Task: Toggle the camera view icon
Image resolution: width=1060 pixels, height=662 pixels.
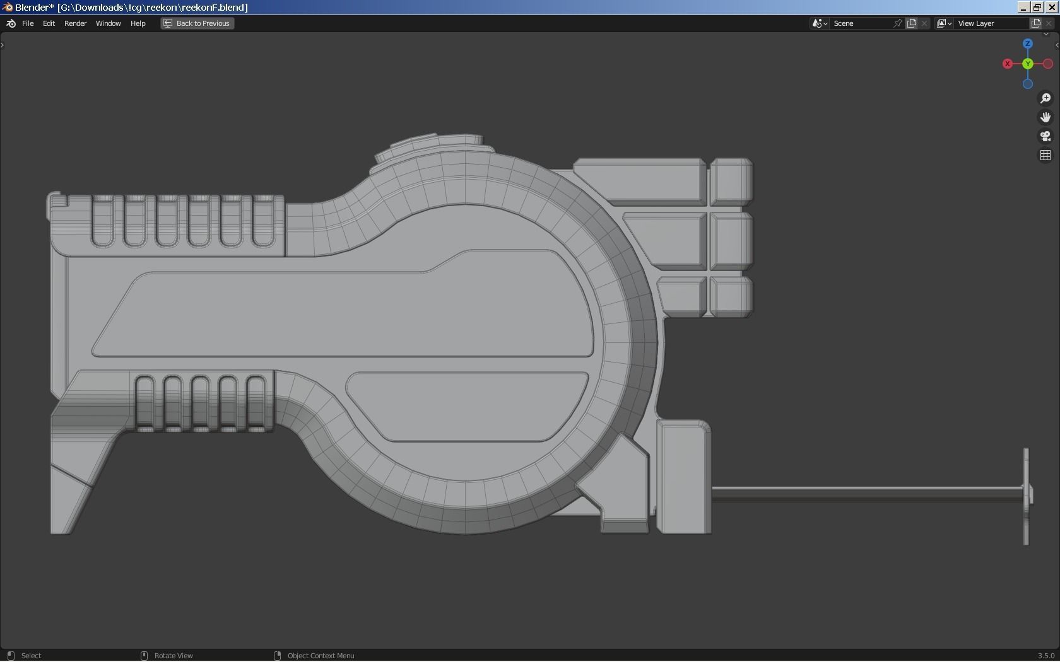Action: pos(1045,136)
